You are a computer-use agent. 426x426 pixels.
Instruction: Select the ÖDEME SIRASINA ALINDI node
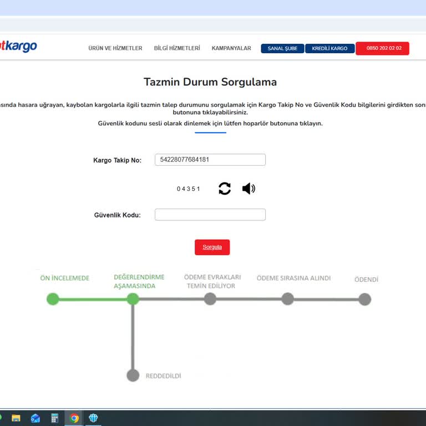tap(287, 299)
